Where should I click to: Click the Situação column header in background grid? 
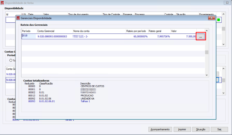(181, 15)
